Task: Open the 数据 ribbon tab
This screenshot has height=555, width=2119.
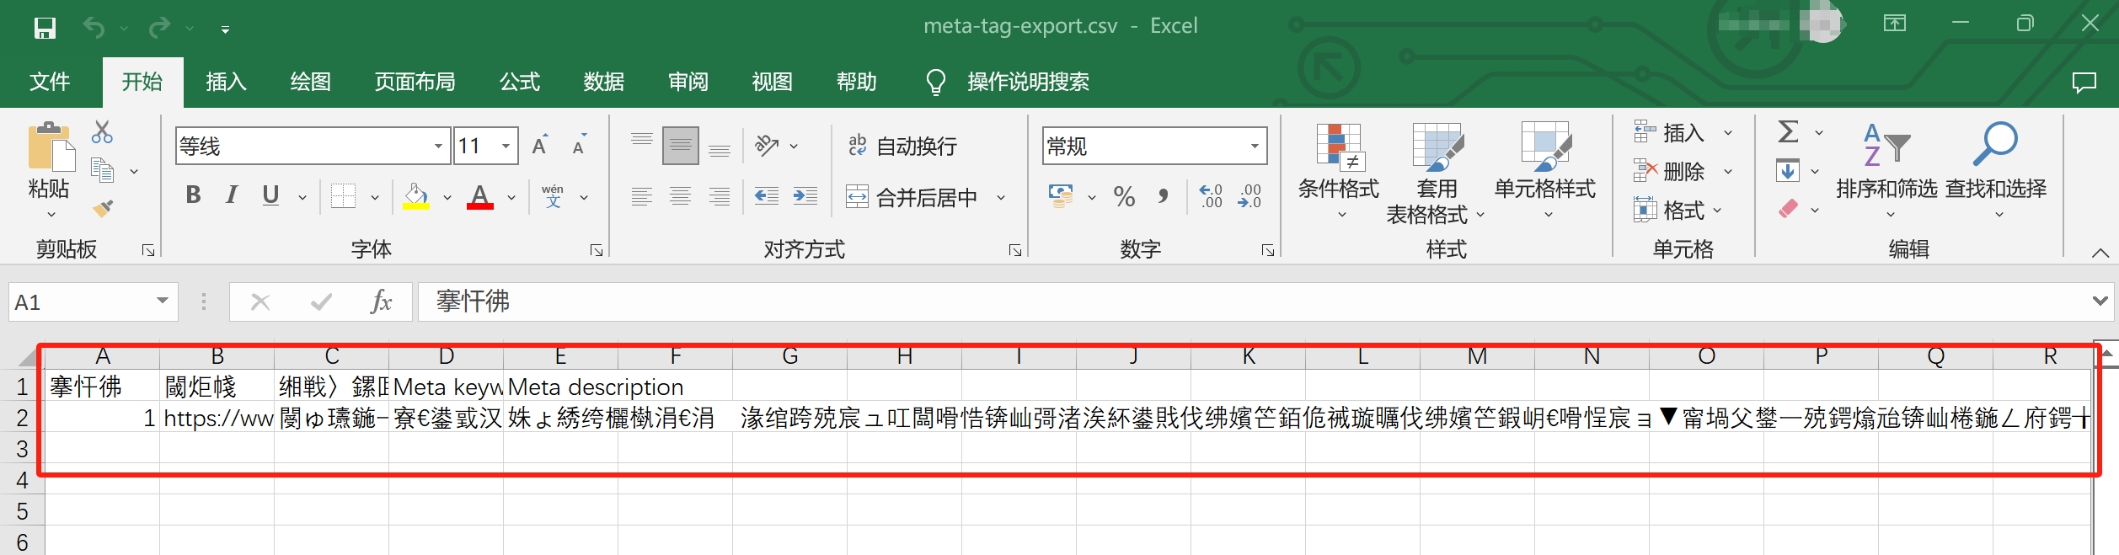Action: click(603, 82)
